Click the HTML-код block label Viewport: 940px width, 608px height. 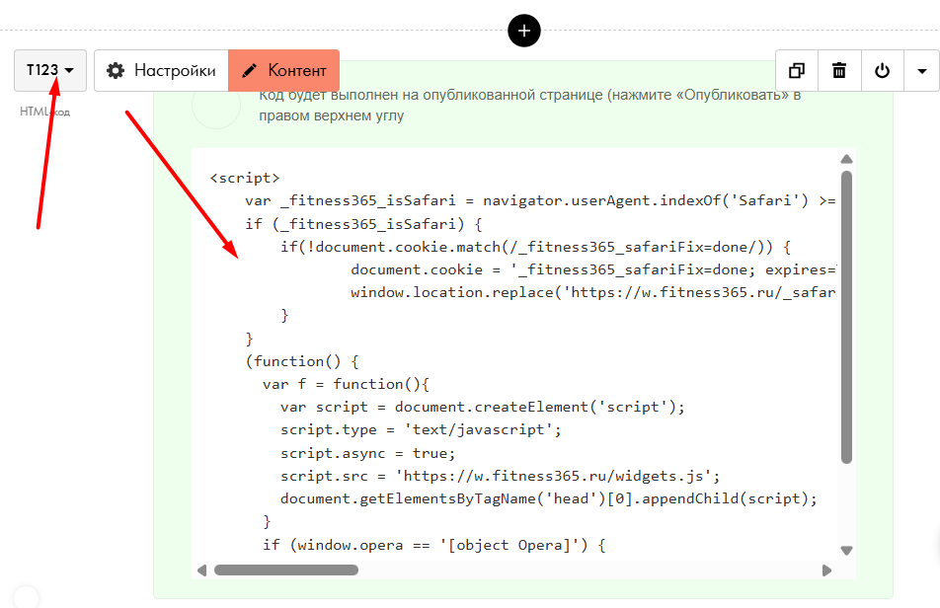click(x=45, y=112)
